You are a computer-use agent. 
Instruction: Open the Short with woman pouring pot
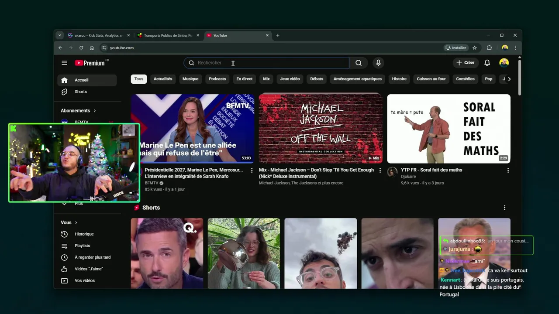click(x=244, y=253)
